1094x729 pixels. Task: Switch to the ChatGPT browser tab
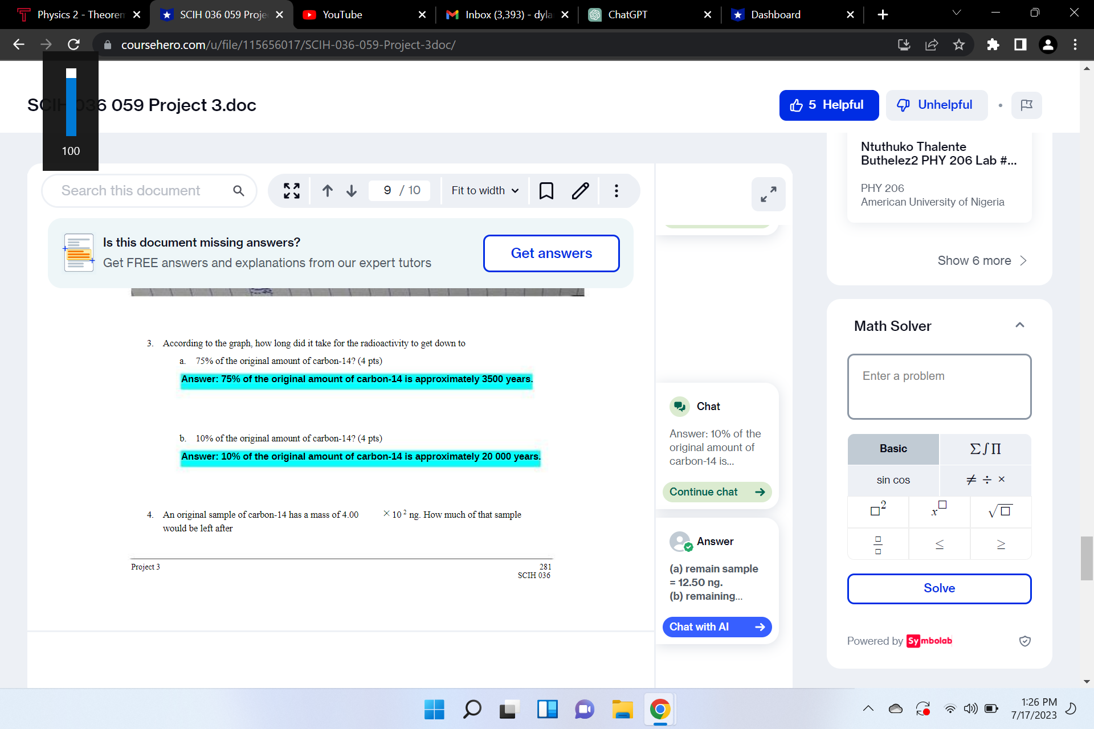tap(627, 15)
